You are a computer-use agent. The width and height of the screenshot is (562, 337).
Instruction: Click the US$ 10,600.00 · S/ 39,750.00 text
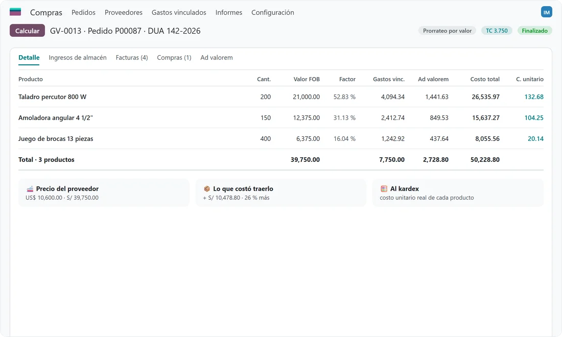pos(62,198)
